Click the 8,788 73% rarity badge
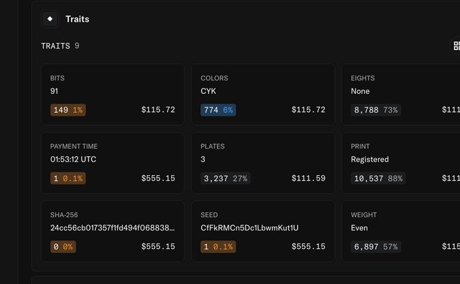460x284 pixels. click(376, 110)
